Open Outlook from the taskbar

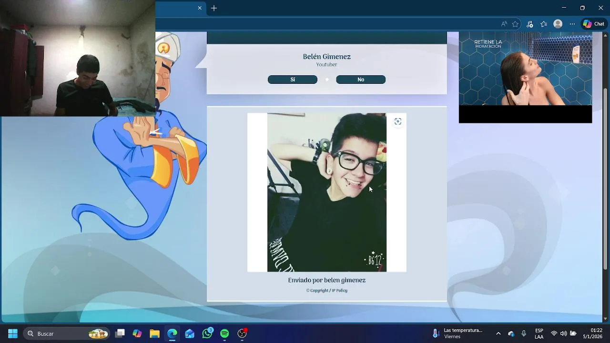190,333
